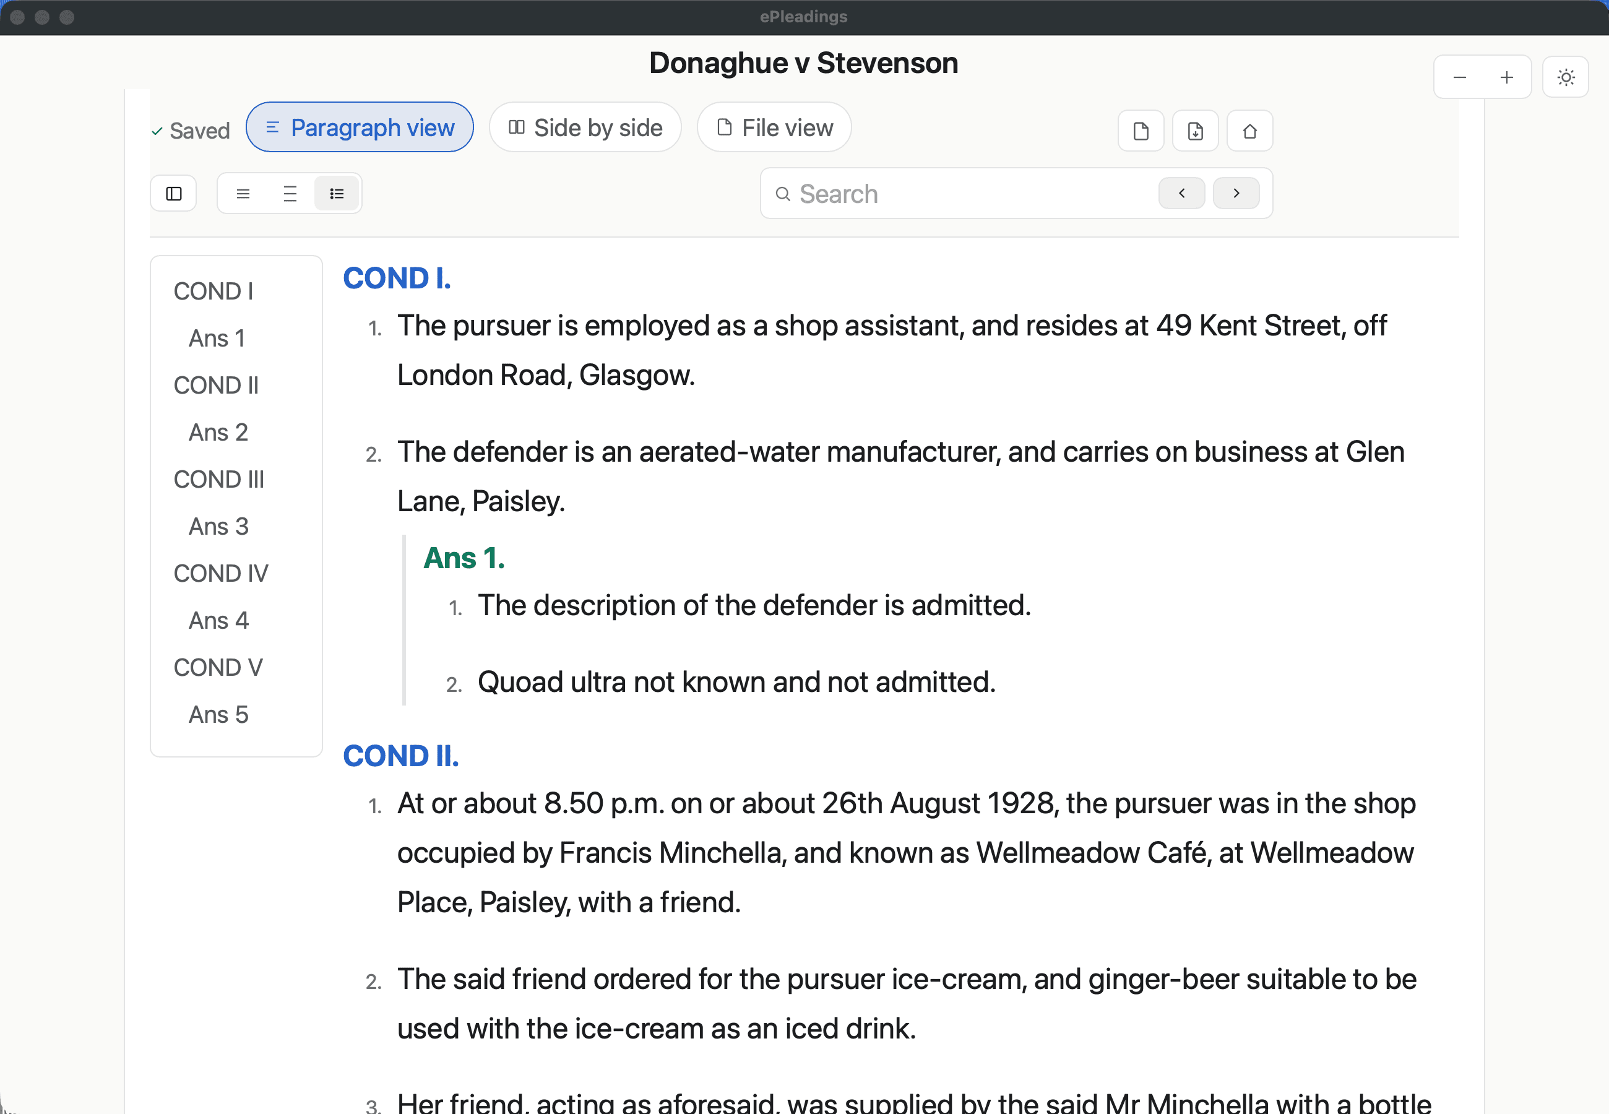Switch to Paragraph view
Screen dimensions: 1609x1114
(x=360, y=127)
